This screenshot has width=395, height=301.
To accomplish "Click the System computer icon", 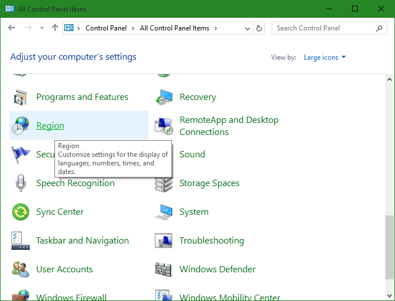I will click(164, 212).
